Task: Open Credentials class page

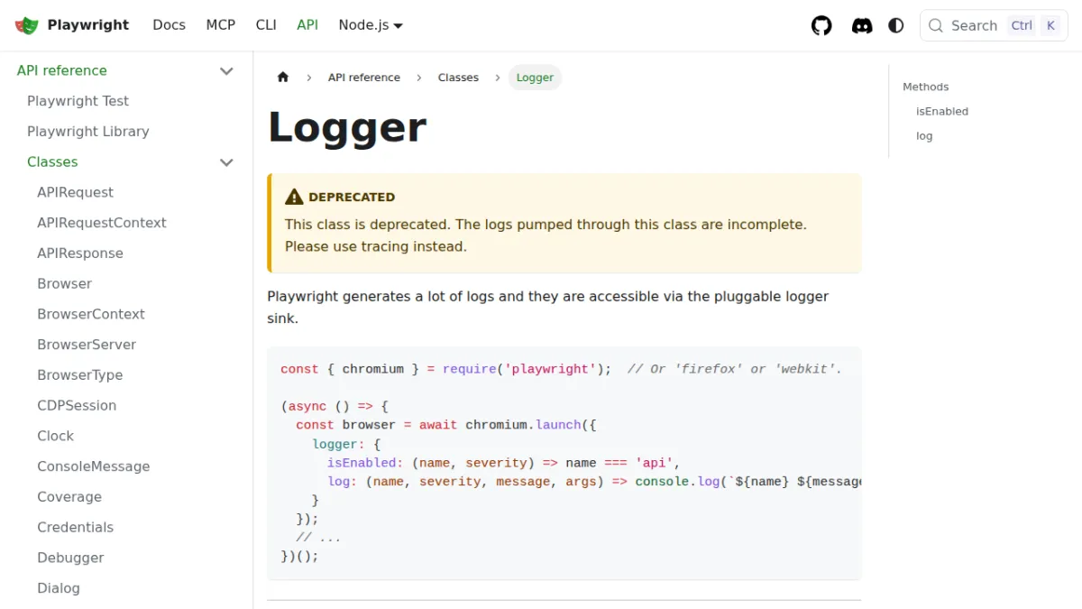Action: click(75, 528)
